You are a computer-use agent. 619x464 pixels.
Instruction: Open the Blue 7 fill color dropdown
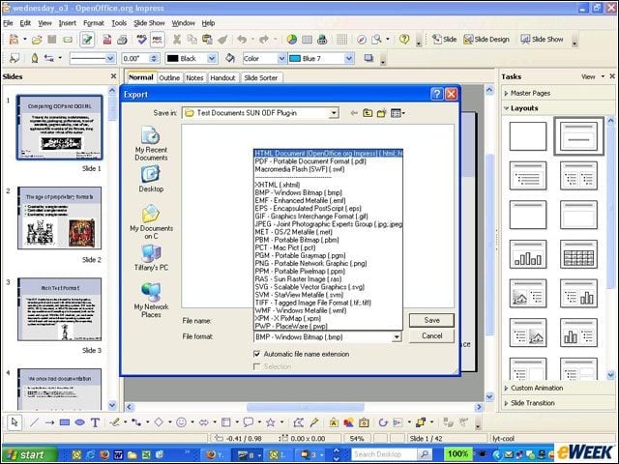(x=349, y=58)
